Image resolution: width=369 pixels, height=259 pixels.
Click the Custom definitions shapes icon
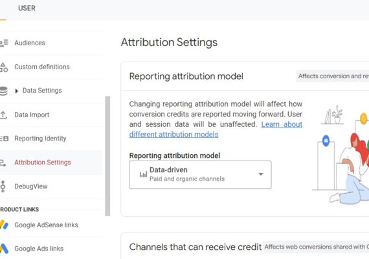coord(4,67)
